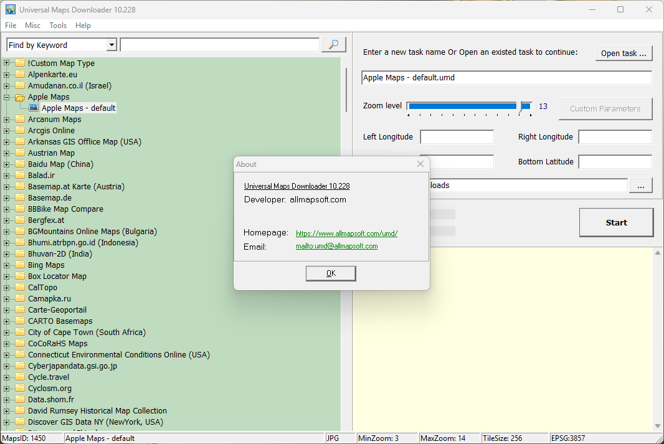The image size is (664, 444).
Task: Expand the David Rumsey Historical Map Collection node
Action: [6, 410]
